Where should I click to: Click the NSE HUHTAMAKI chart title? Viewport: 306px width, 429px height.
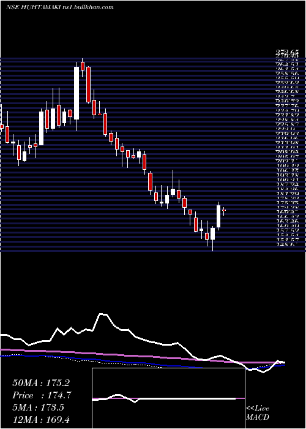[60, 7]
